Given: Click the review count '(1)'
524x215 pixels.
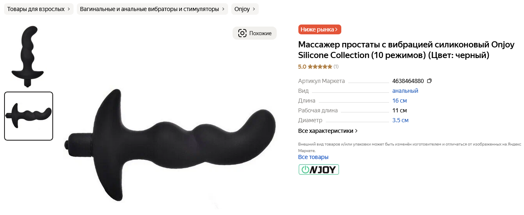Looking at the screenshot, I should (336, 67).
